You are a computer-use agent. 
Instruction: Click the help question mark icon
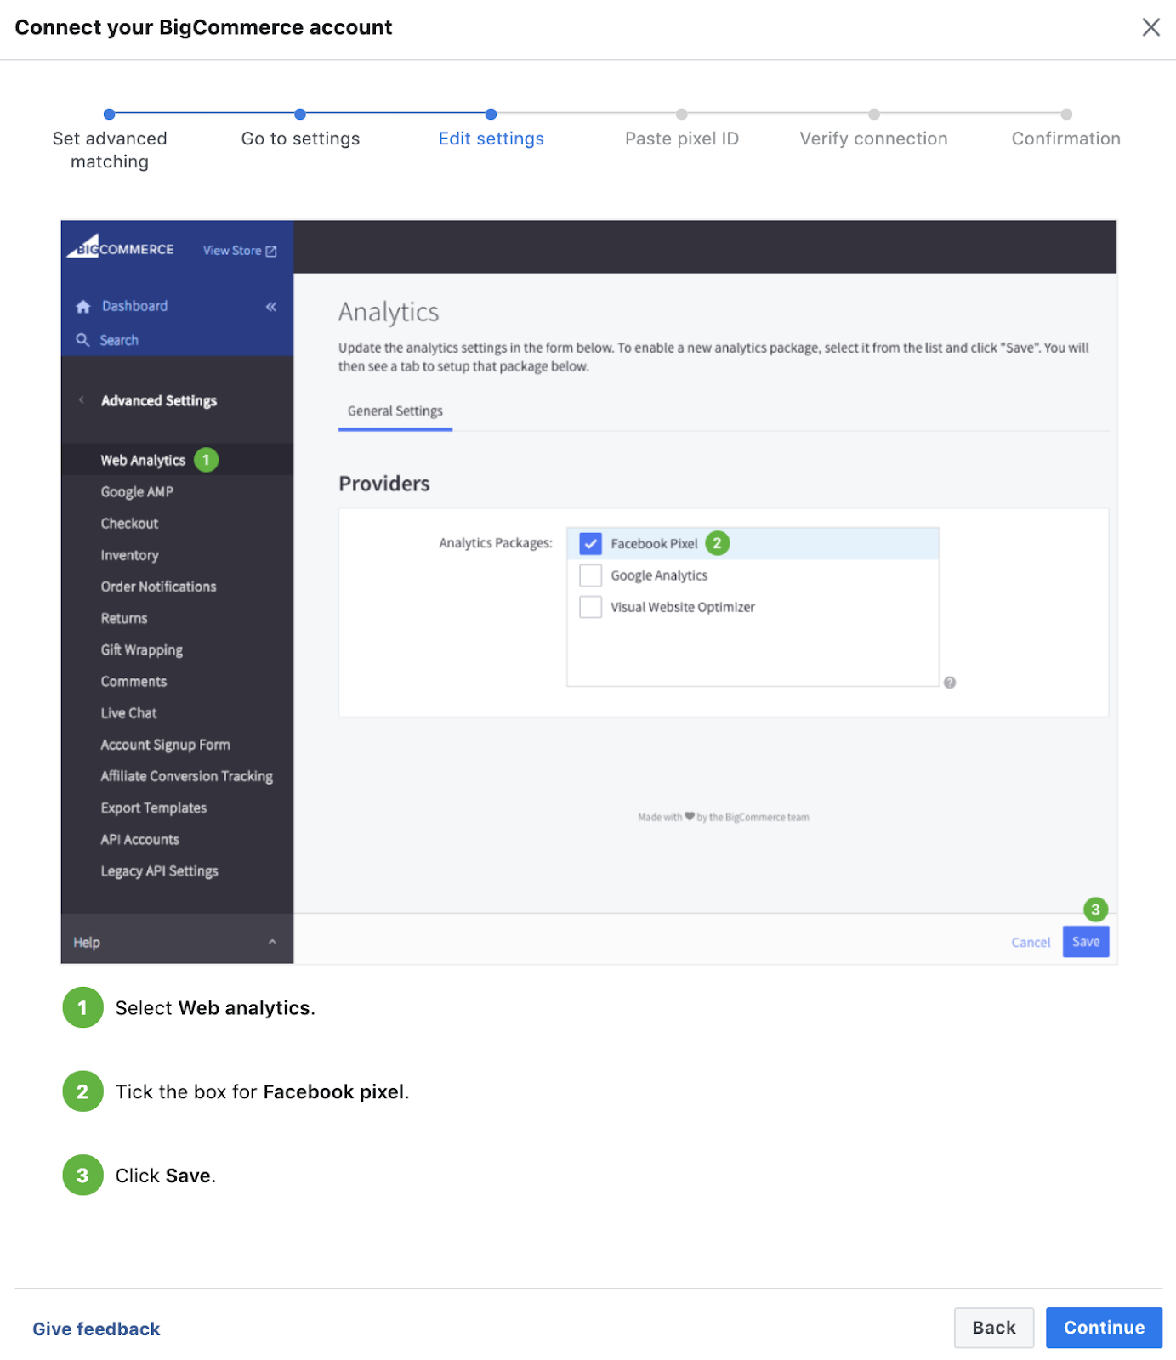950,683
